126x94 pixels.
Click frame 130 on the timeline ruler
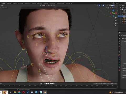51,86
